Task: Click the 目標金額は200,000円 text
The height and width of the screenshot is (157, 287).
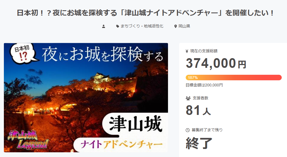Action: point(204,85)
